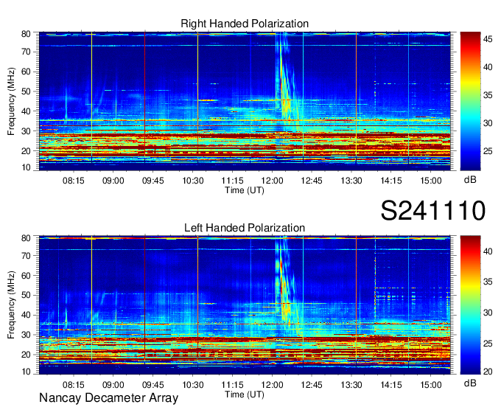This screenshot has height=407, width=501.
Task: Click the 25 value on Right Handed colorbar
Action: [488, 151]
